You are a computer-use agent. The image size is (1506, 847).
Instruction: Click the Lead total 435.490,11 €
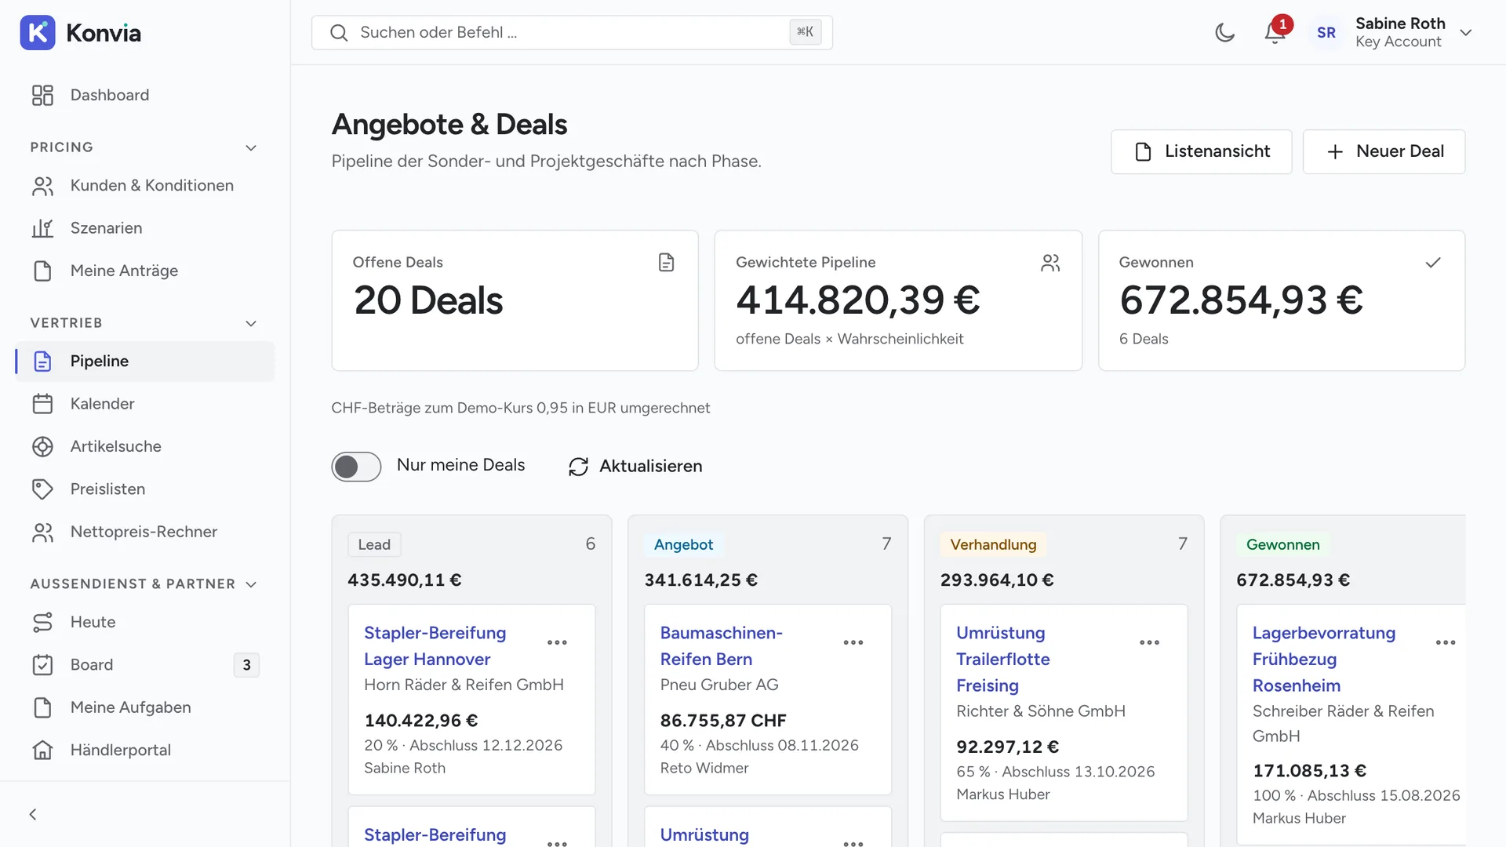[405, 580]
